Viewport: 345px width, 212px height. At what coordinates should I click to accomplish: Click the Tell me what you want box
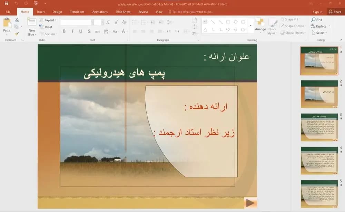190,12
